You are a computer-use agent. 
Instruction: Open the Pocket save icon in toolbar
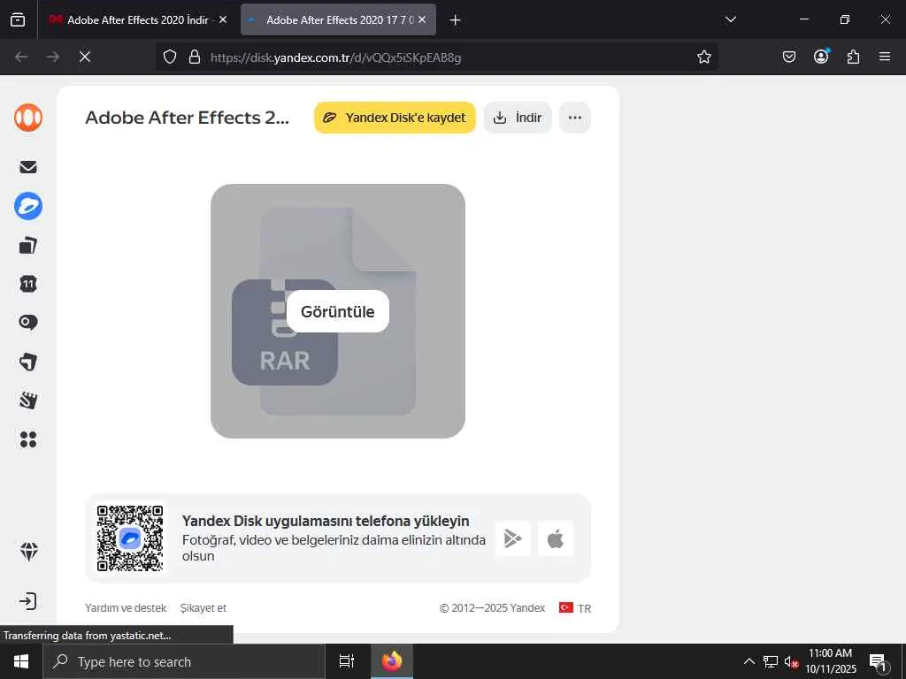pos(788,57)
